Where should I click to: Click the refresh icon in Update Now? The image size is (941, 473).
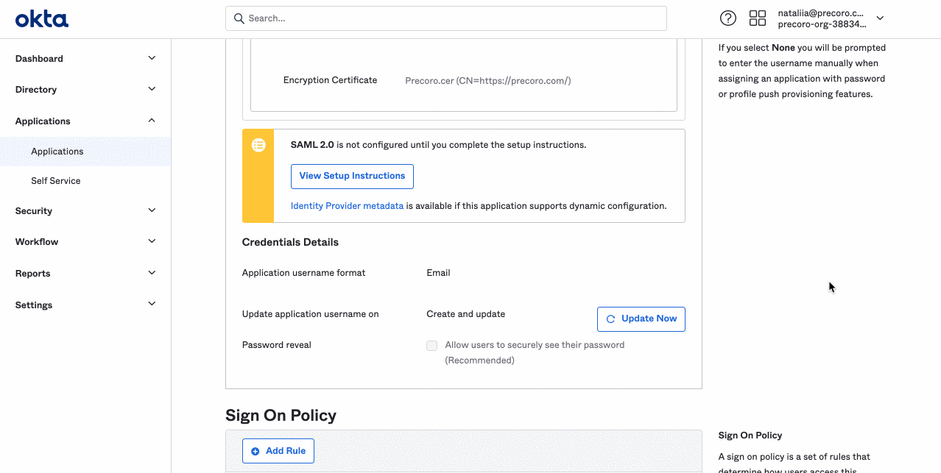(610, 319)
